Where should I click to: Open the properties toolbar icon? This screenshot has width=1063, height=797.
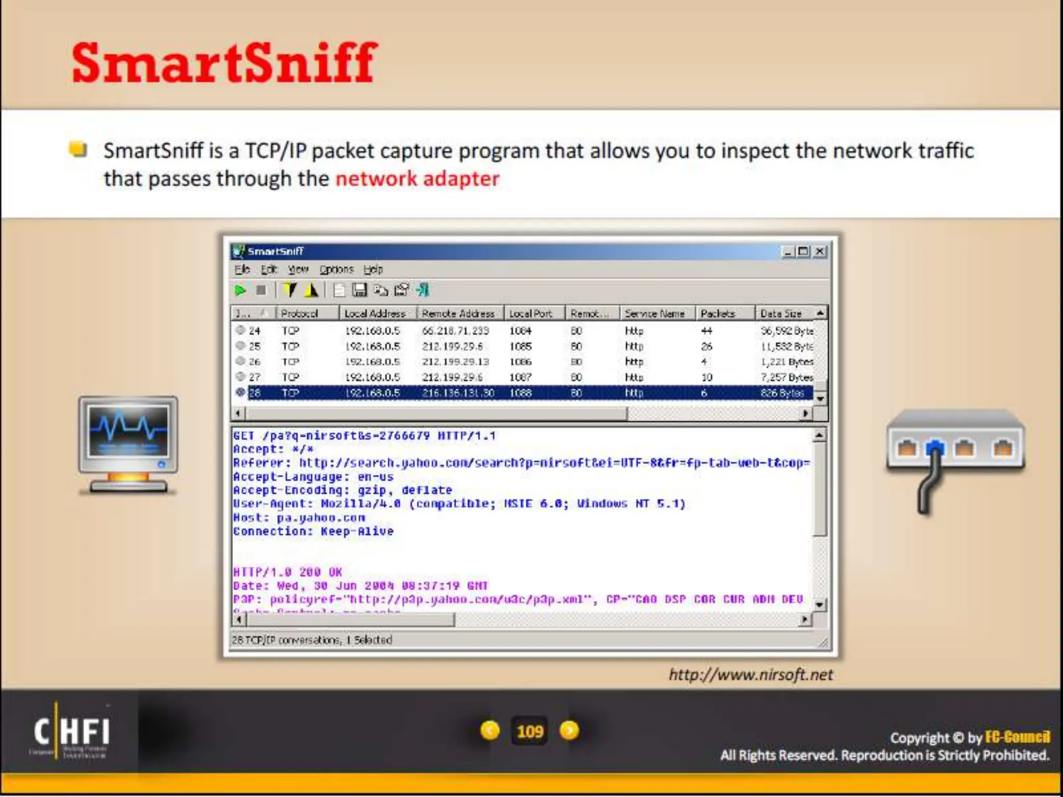(401, 290)
